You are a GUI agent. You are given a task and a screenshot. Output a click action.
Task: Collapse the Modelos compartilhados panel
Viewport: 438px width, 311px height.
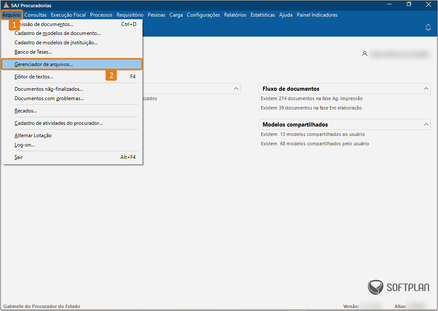tap(426, 124)
